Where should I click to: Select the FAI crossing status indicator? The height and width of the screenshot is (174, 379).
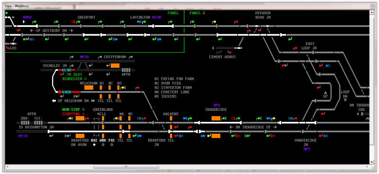tap(112, 145)
